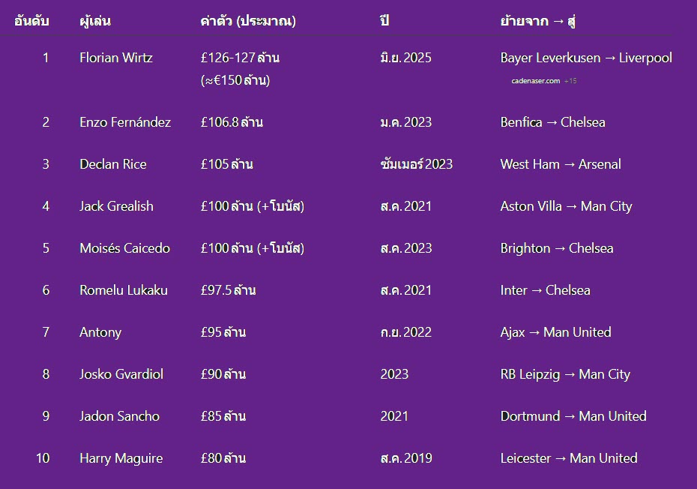Click the Harry Maguire player name
This screenshot has height=489, width=697.
121,458
